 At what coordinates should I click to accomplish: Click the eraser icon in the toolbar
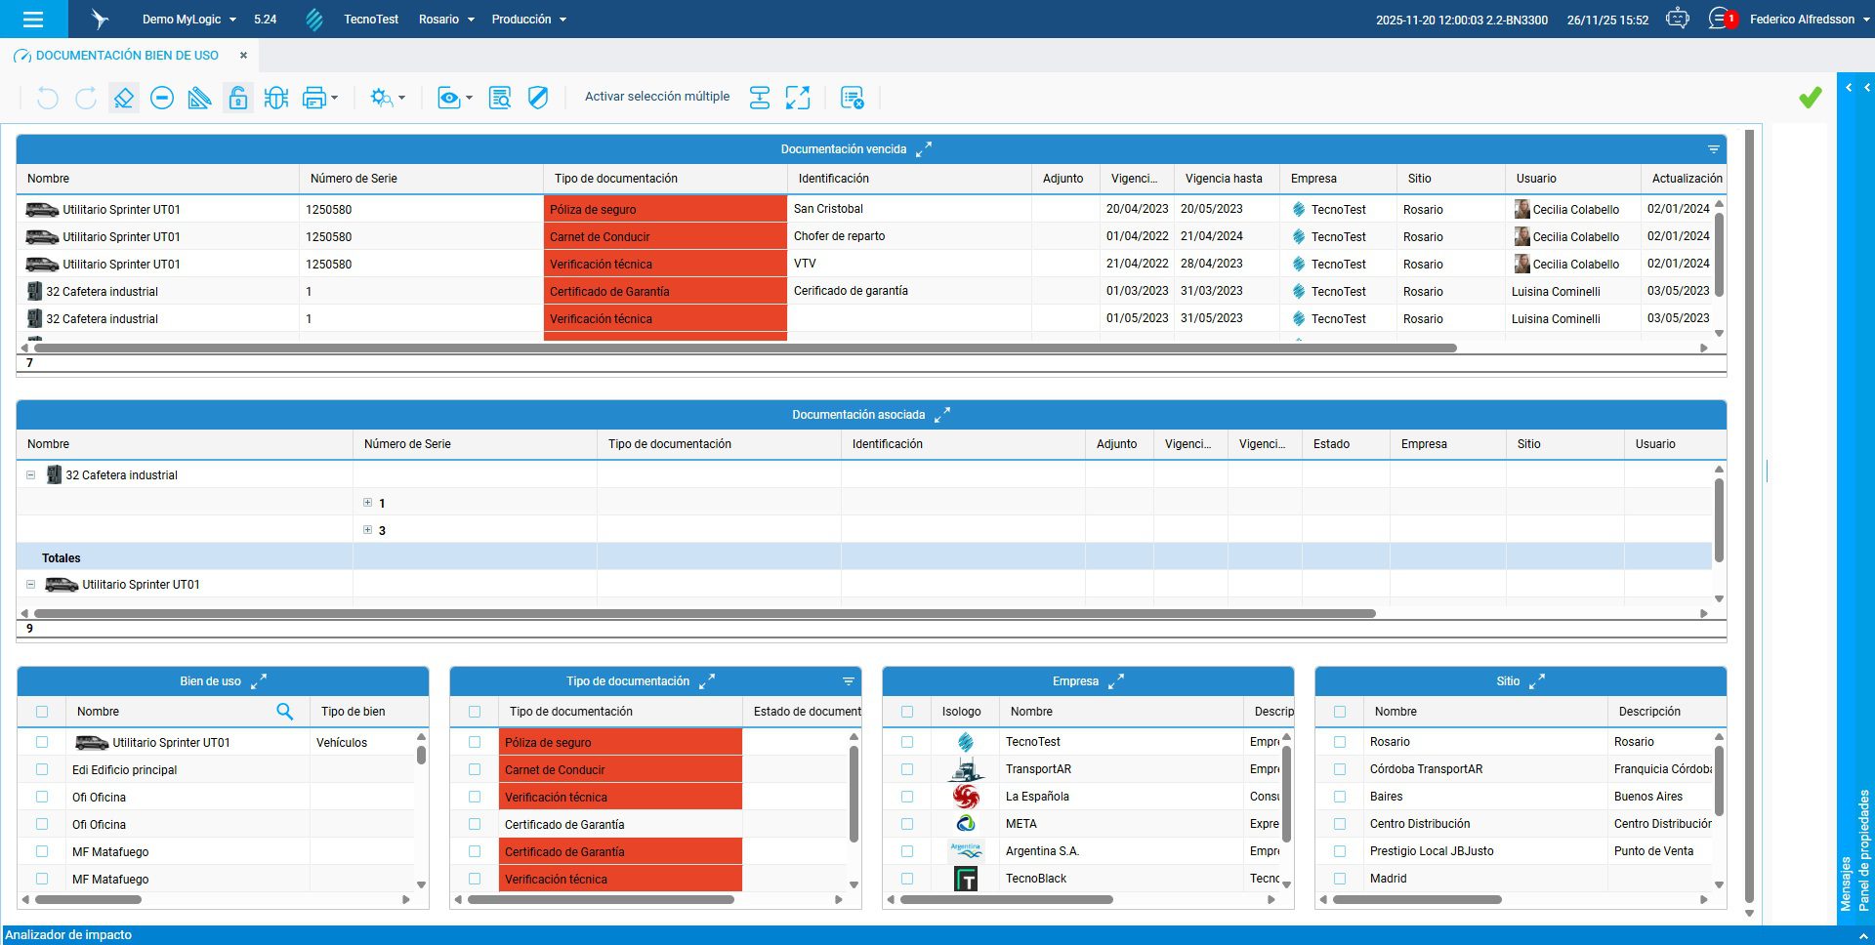tap(123, 98)
